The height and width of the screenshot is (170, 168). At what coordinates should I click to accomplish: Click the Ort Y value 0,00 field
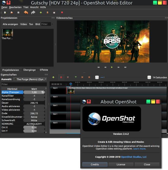[34, 131]
